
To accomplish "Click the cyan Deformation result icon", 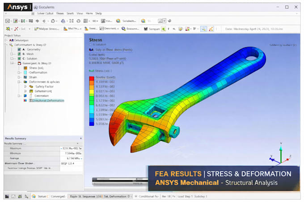I will 25,73.
